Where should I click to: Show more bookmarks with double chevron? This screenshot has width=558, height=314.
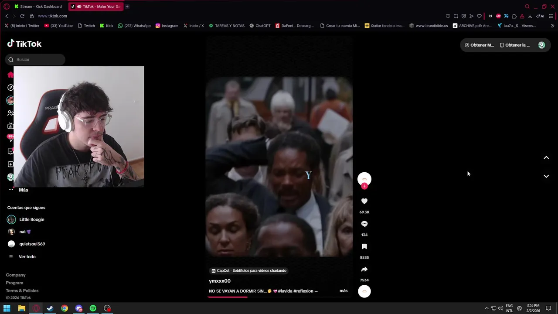552,26
